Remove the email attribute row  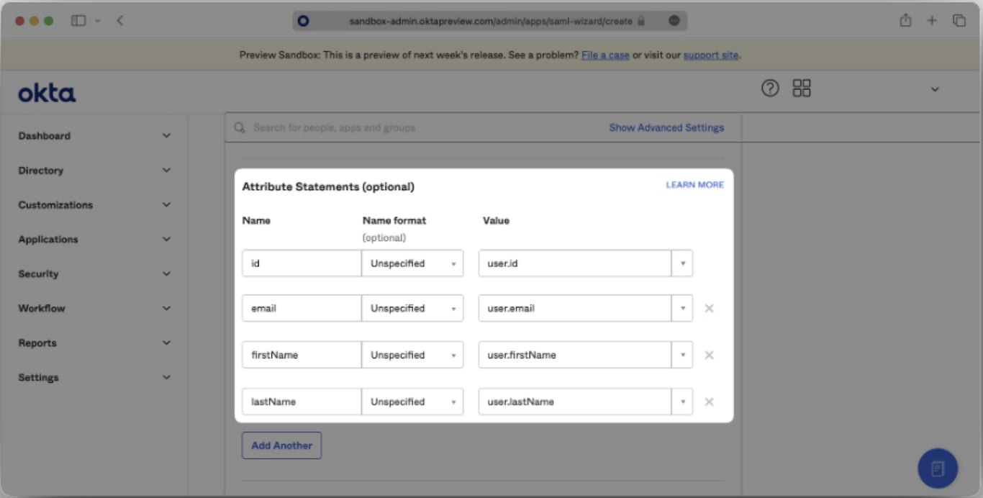click(709, 308)
